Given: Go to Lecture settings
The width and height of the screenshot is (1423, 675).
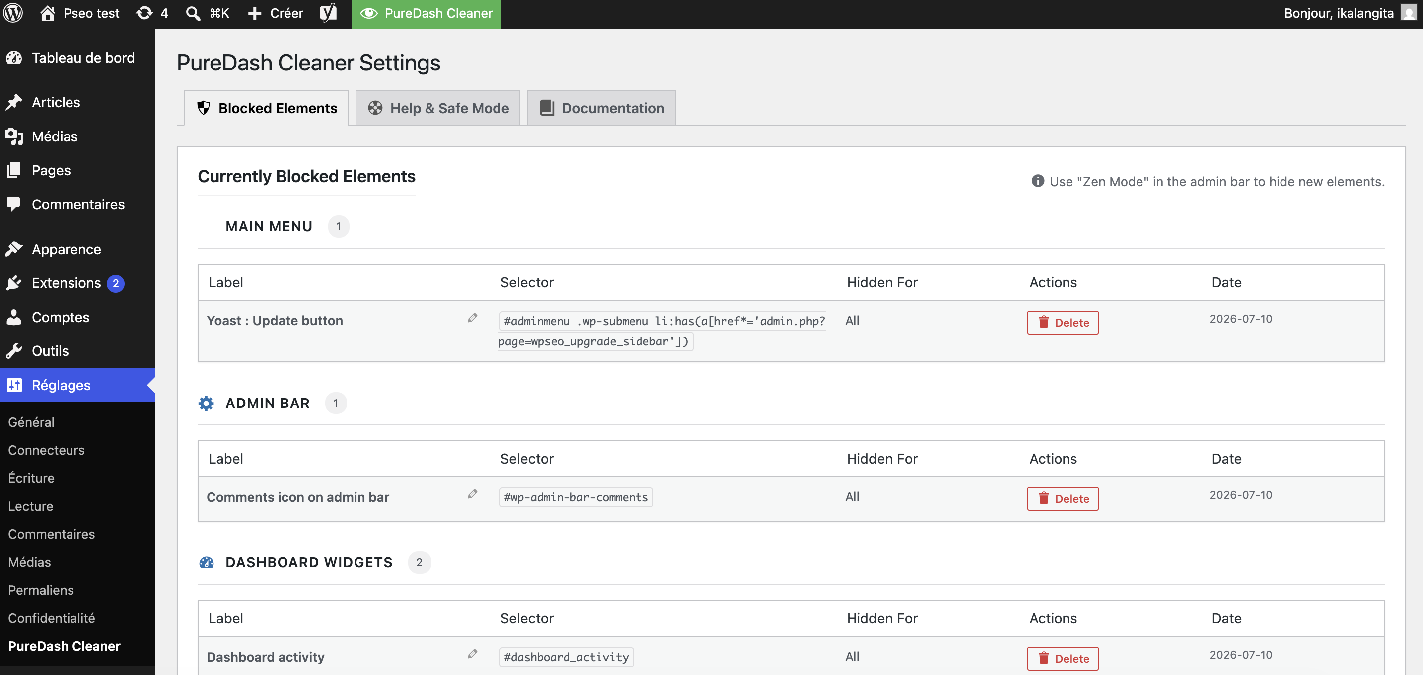Looking at the screenshot, I should click(30, 506).
